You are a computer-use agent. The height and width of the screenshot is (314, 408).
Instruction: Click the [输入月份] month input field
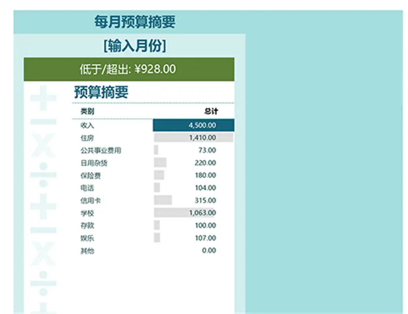pos(134,46)
